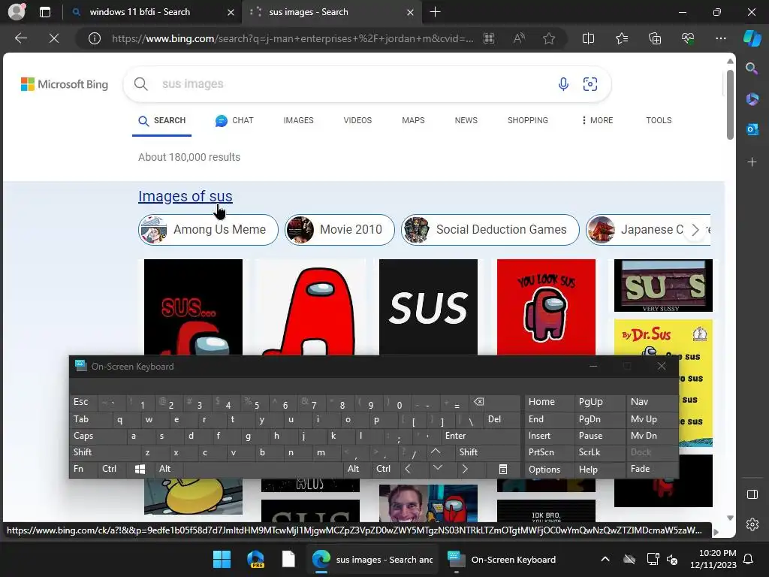The image size is (769, 577).
Task: Switch to the IMAGES tab
Action: (298, 120)
